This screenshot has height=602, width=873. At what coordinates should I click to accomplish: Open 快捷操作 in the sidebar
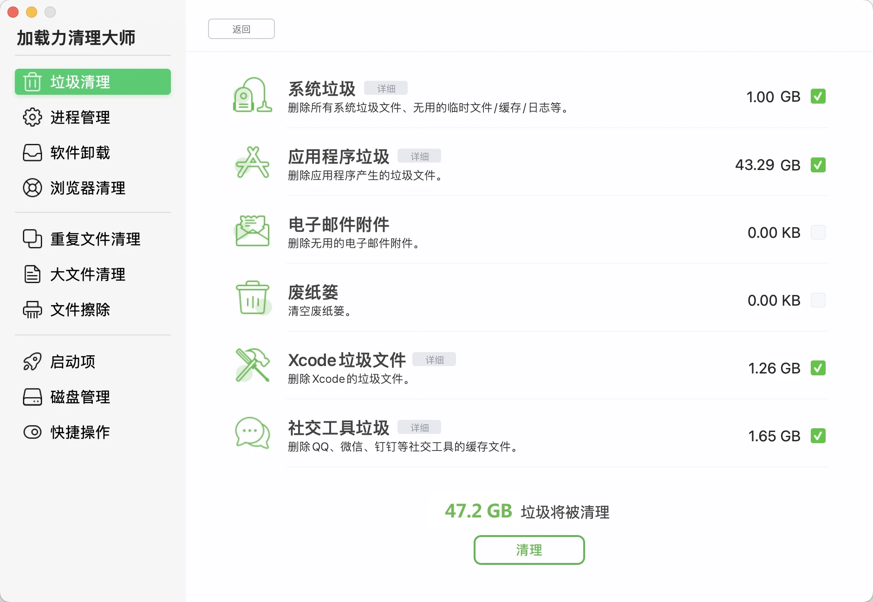[93, 432]
